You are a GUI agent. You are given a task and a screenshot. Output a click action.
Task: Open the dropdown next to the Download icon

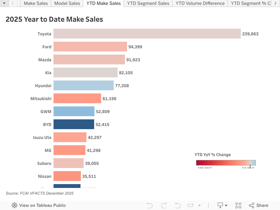click(225, 205)
